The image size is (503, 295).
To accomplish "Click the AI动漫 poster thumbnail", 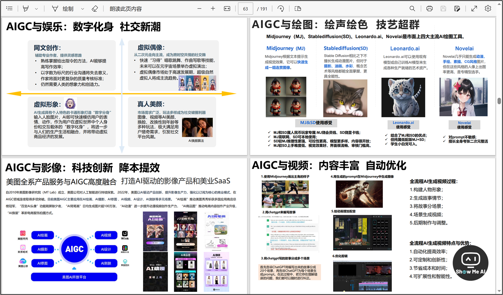I will (x=155, y=272).
